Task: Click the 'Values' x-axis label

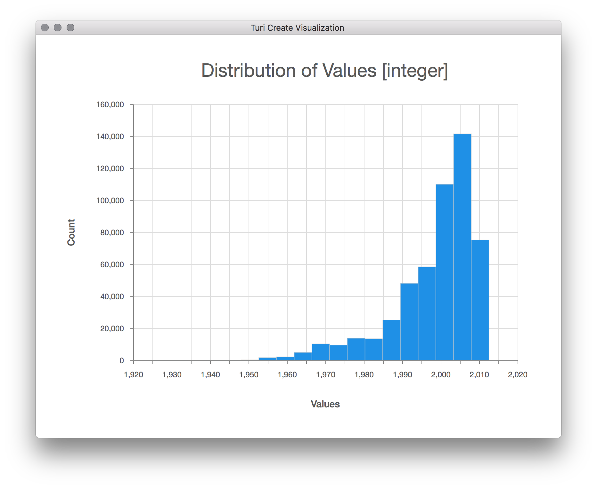Action: coord(325,404)
